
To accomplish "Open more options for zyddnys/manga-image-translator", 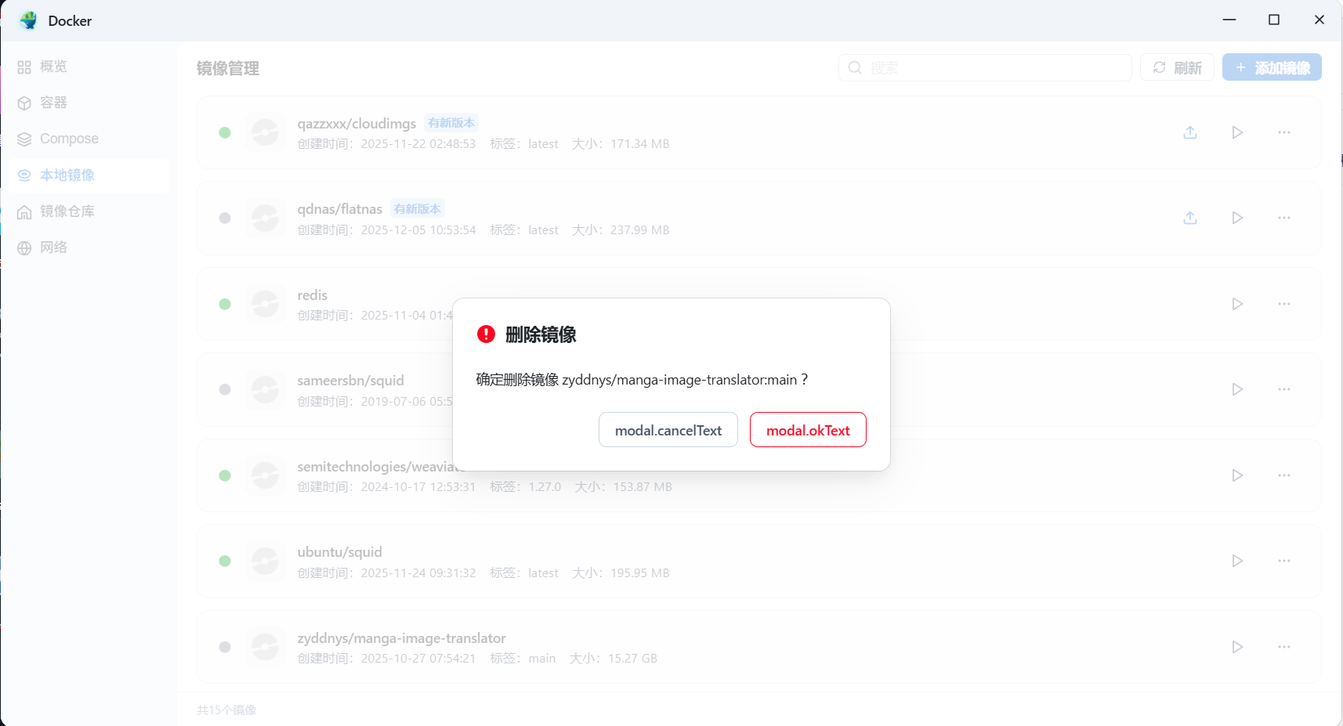I will tap(1284, 647).
